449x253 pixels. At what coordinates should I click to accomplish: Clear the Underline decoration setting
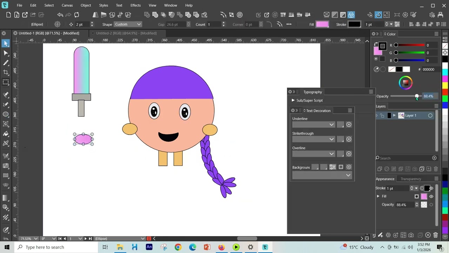tap(349, 124)
